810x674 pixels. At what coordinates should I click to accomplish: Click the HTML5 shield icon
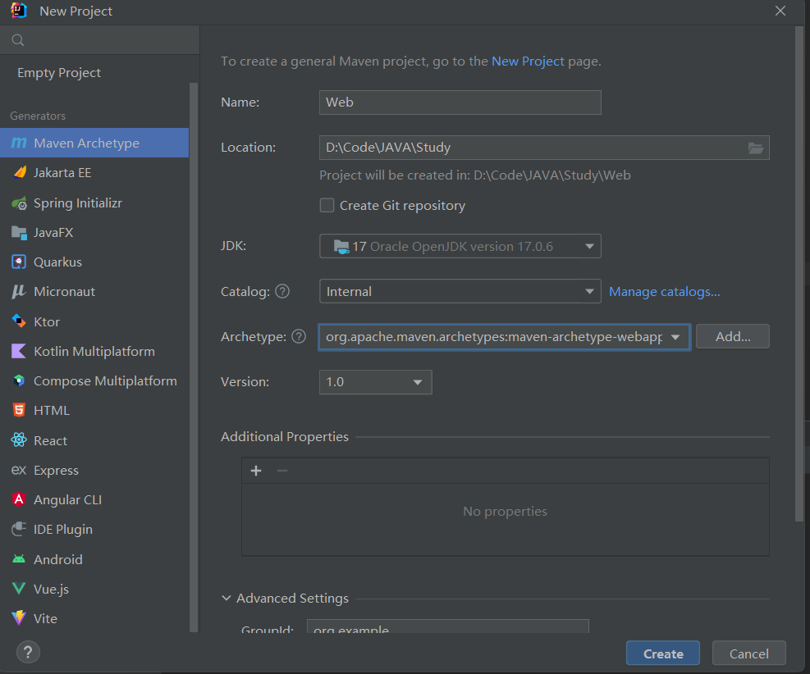[19, 410]
